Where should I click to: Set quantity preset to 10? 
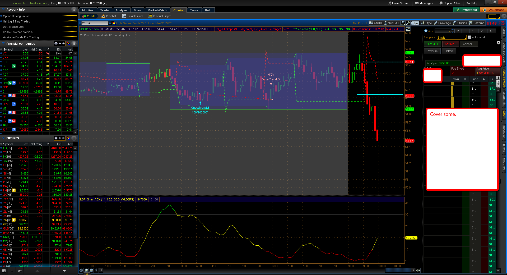[473, 31]
